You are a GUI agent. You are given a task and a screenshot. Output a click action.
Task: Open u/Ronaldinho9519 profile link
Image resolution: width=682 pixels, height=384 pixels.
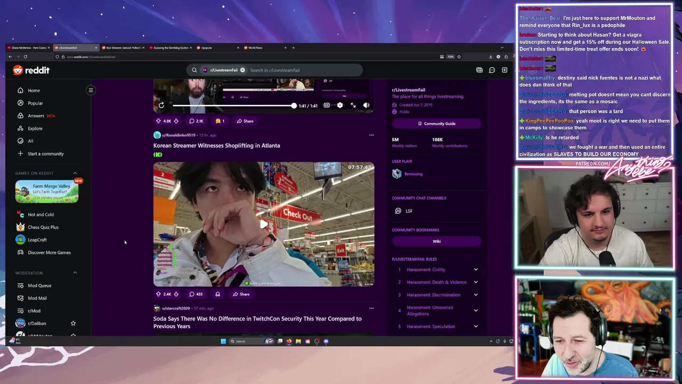pyautogui.click(x=178, y=135)
